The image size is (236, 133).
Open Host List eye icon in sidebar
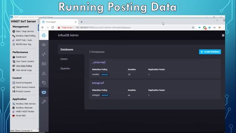pos(44,45)
